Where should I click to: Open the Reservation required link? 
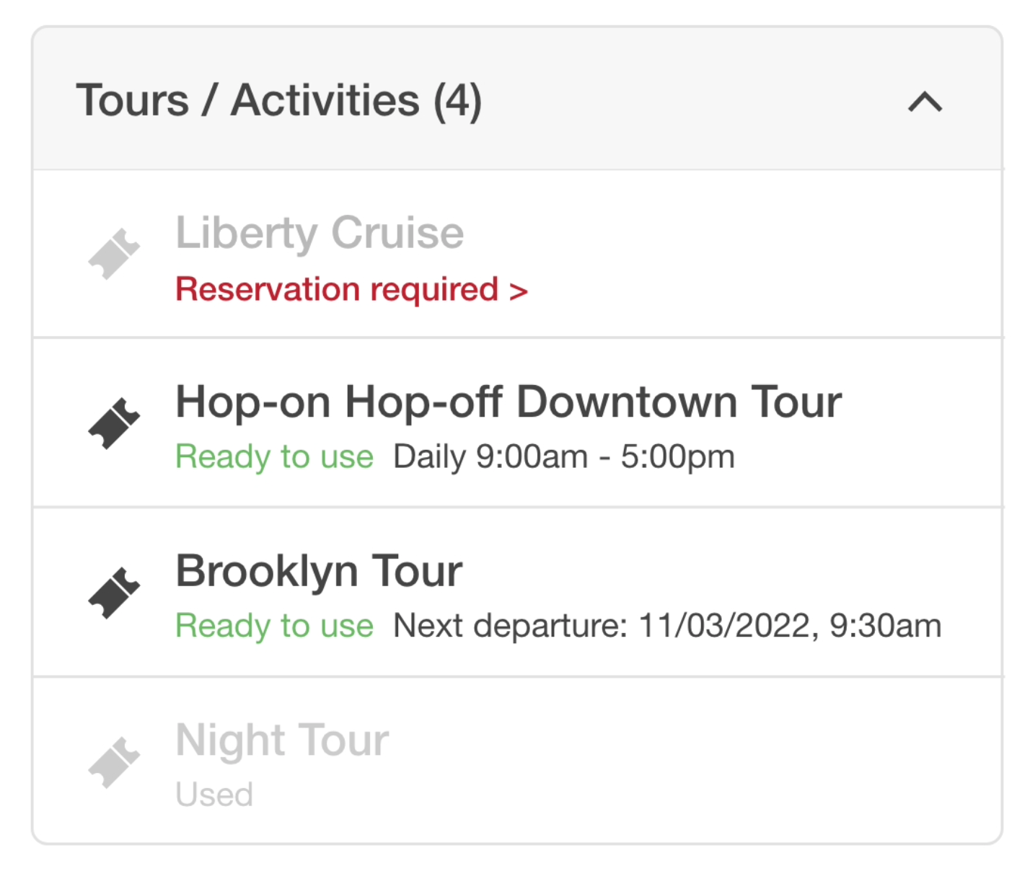pyautogui.click(x=352, y=290)
